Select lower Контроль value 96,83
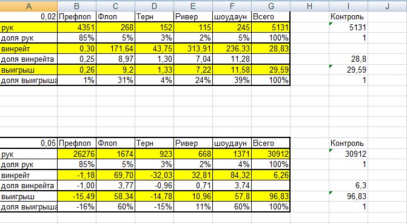This screenshot has width=407, height=224. pyautogui.click(x=348, y=196)
